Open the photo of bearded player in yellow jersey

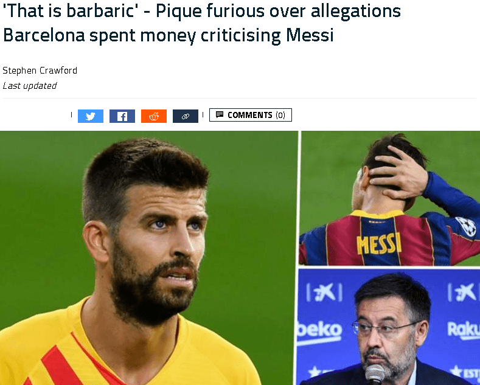(149, 258)
